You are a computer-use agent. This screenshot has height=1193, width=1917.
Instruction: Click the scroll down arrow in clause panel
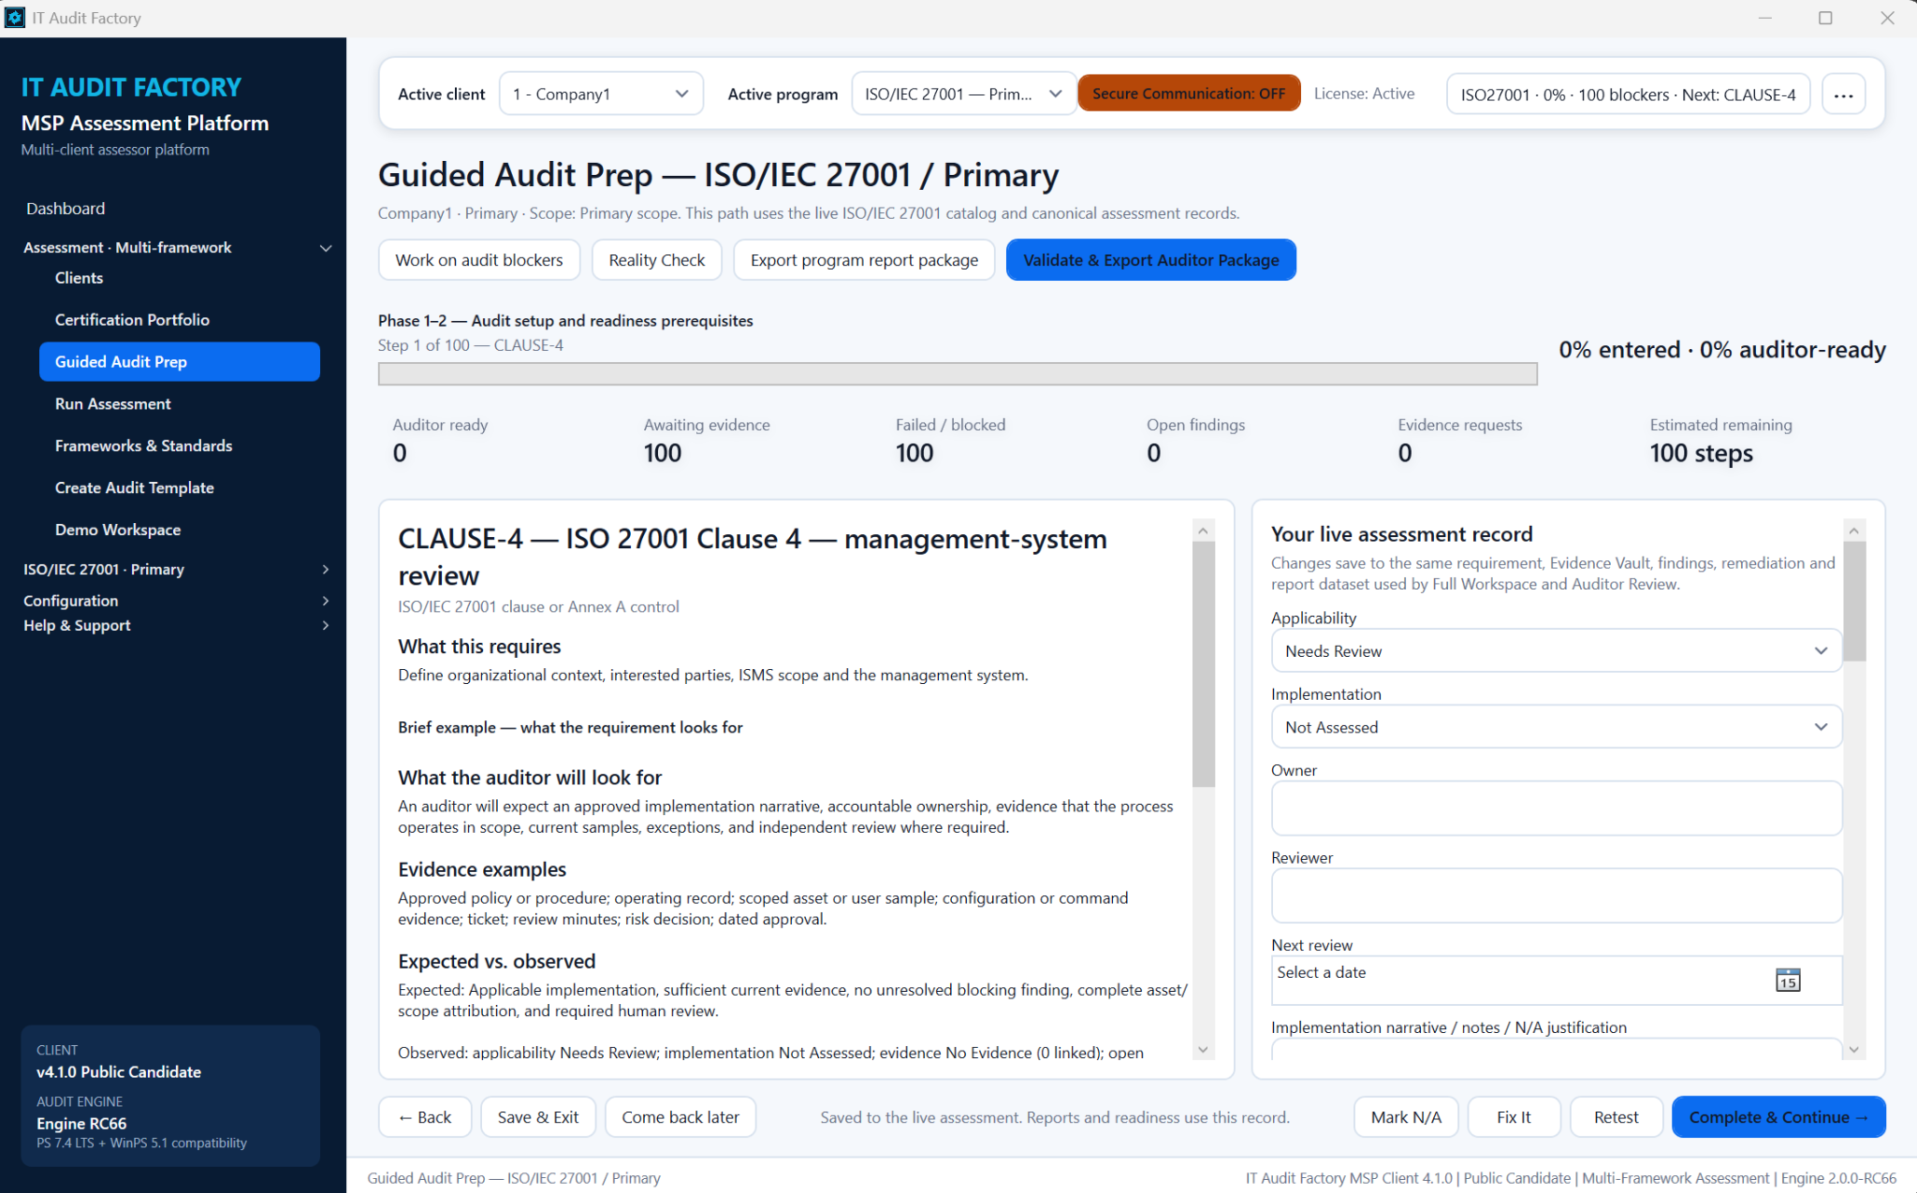pyautogui.click(x=1204, y=1050)
